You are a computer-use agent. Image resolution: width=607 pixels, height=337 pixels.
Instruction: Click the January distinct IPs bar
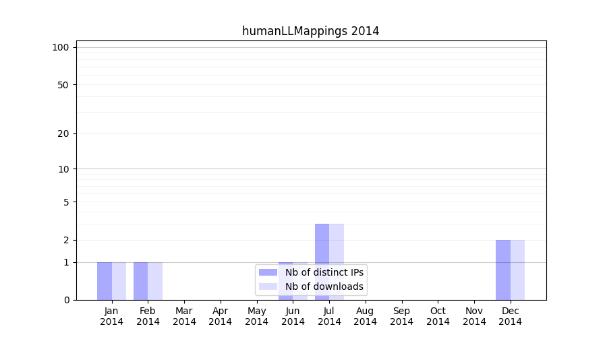[105, 281]
